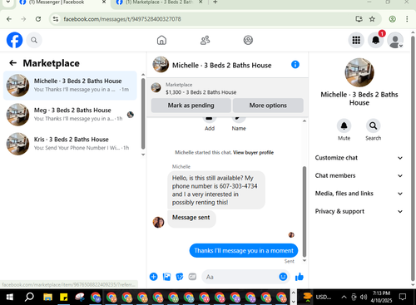Screen dimensions: 416x305
Task: Click the facebook.com/messages address bar
Action: tap(122, 19)
